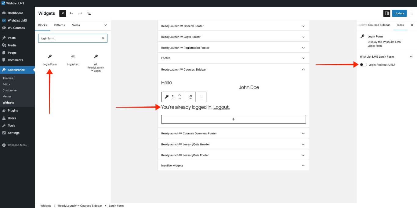
Task: Expand the ReadyLaunch General Footer section
Action: tap(303, 26)
